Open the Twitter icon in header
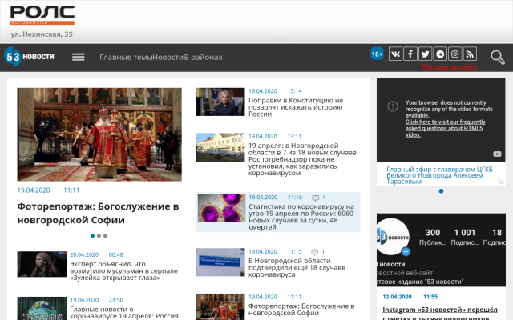The height and width of the screenshot is (320, 513). point(425,54)
